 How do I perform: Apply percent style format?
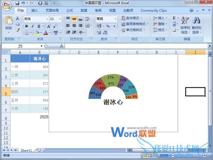coord(108,26)
